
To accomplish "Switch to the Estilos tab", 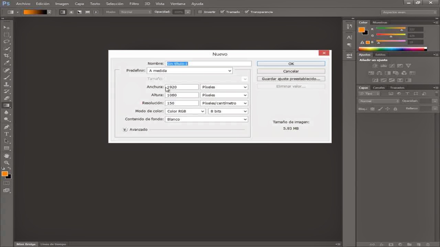I will 380,55.
